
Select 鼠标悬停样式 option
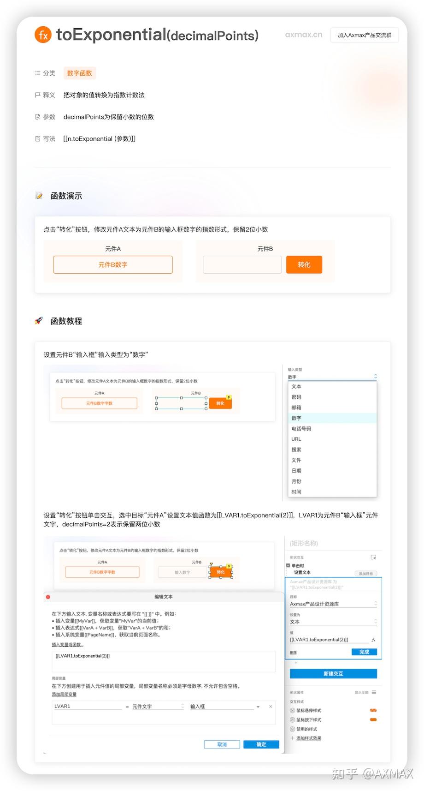click(x=306, y=710)
